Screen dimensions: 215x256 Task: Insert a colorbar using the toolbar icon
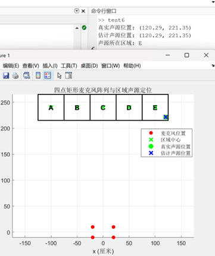coord(38,75)
